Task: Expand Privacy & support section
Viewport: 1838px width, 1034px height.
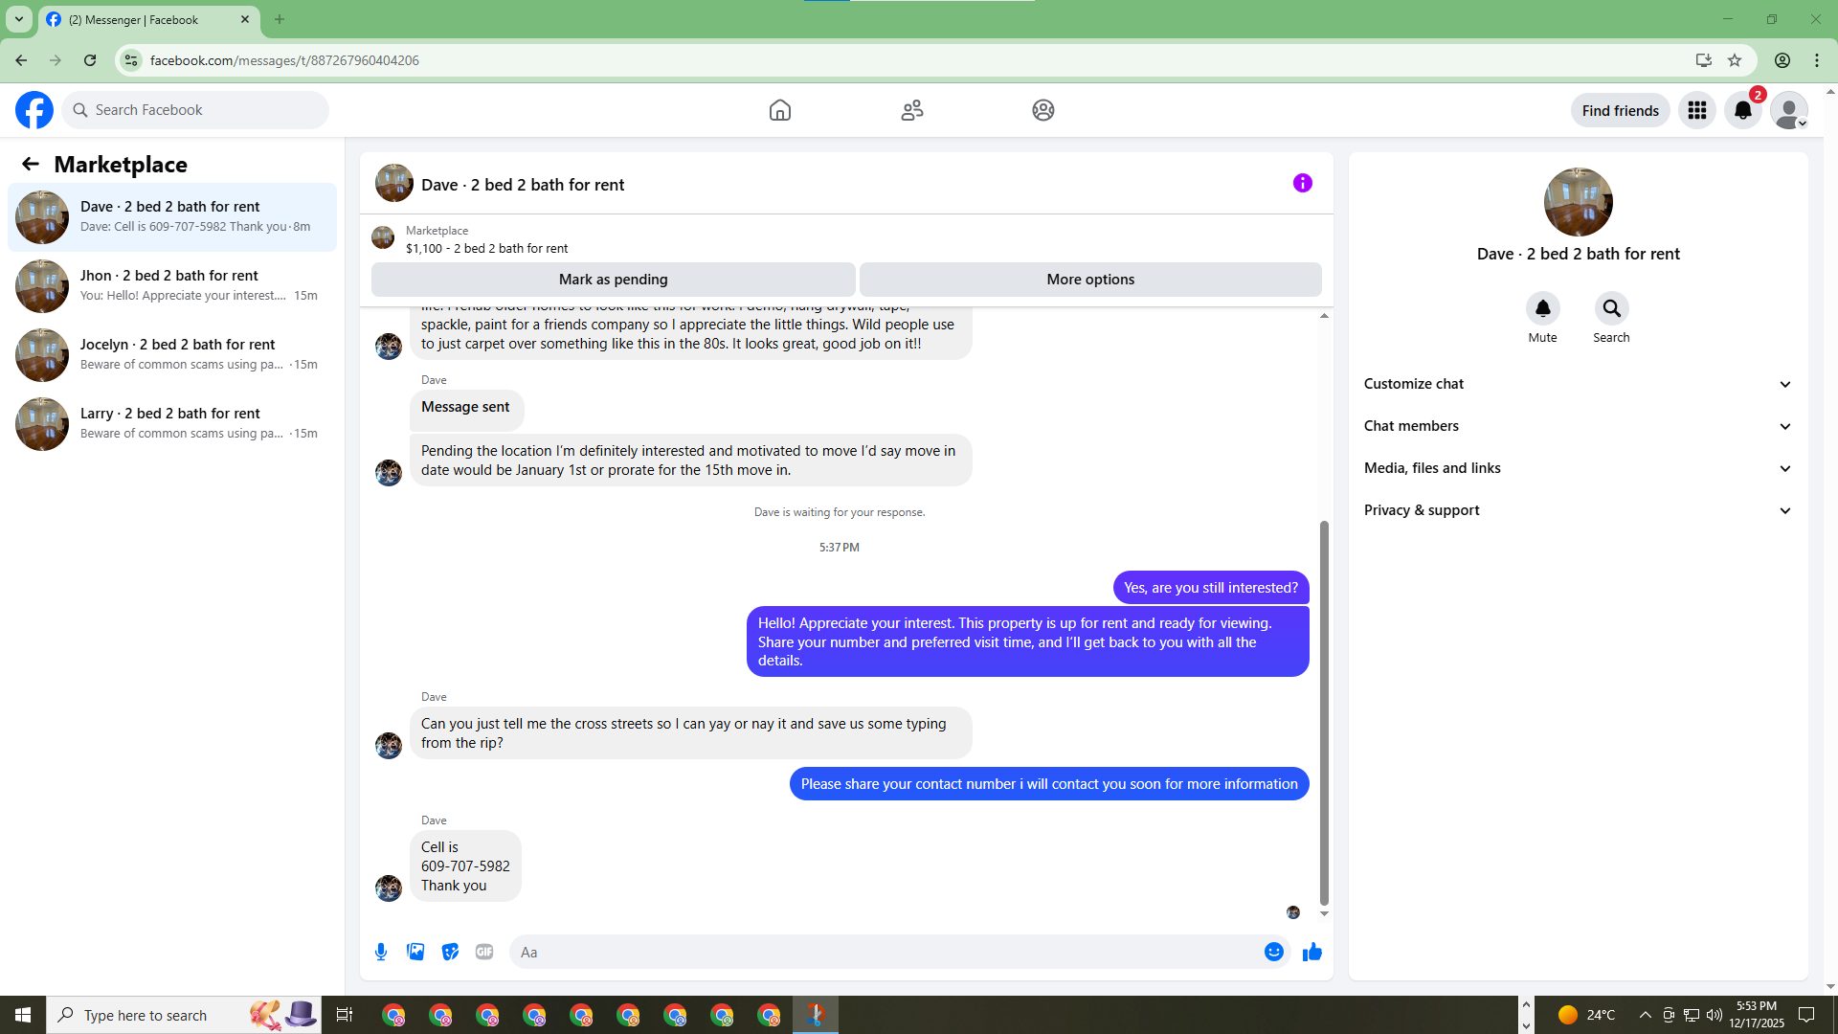Action: [x=1577, y=510]
